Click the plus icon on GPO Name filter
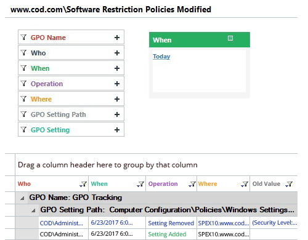Screen dimensions: 308x240 (117, 38)
